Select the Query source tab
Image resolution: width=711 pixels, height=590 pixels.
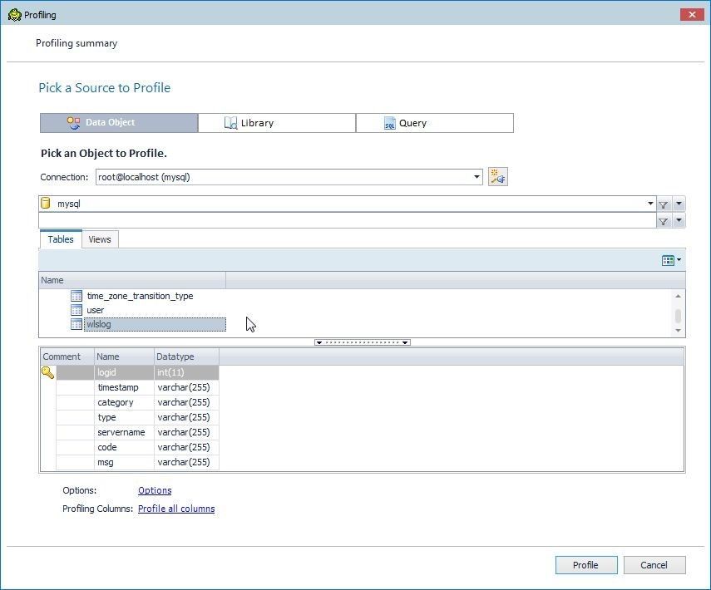pos(435,123)
